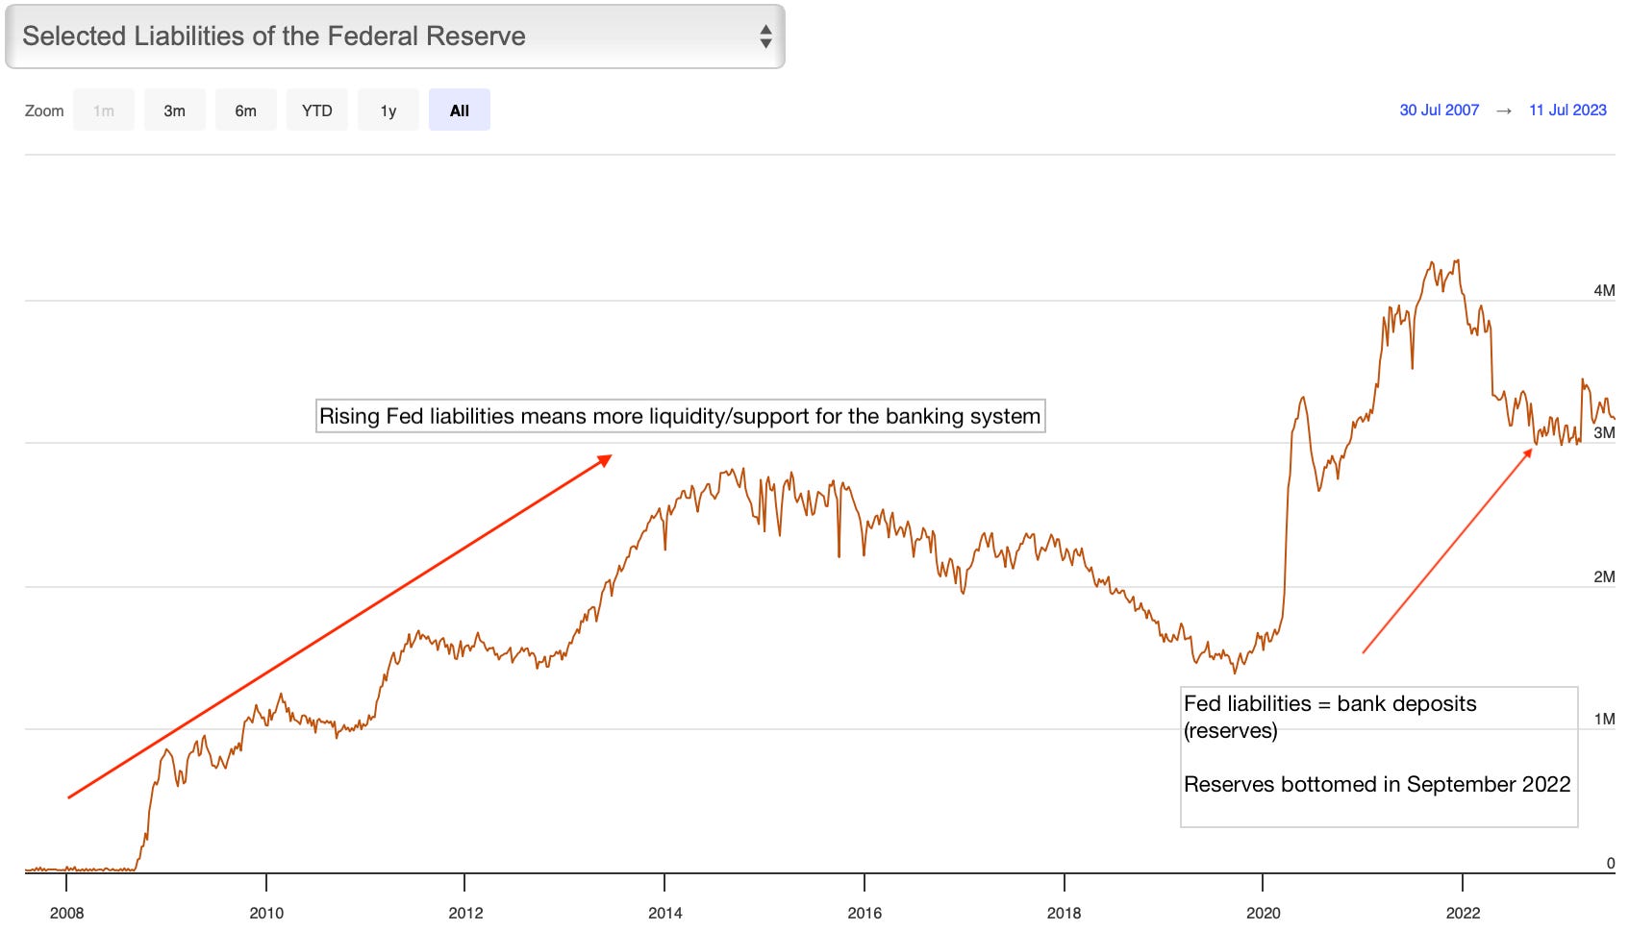Choose the All zoom range
Image resolution: width=1629 pixels, height=930 pixels.
pyautogui.click(x=460, y=110)
